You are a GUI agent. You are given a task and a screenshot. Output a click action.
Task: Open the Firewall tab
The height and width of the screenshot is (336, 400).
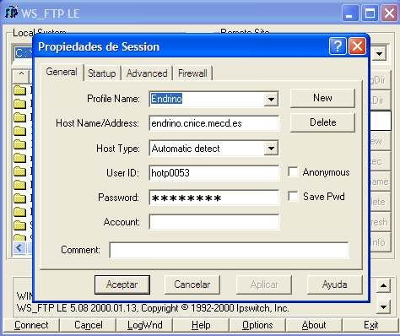pos(192,73)
